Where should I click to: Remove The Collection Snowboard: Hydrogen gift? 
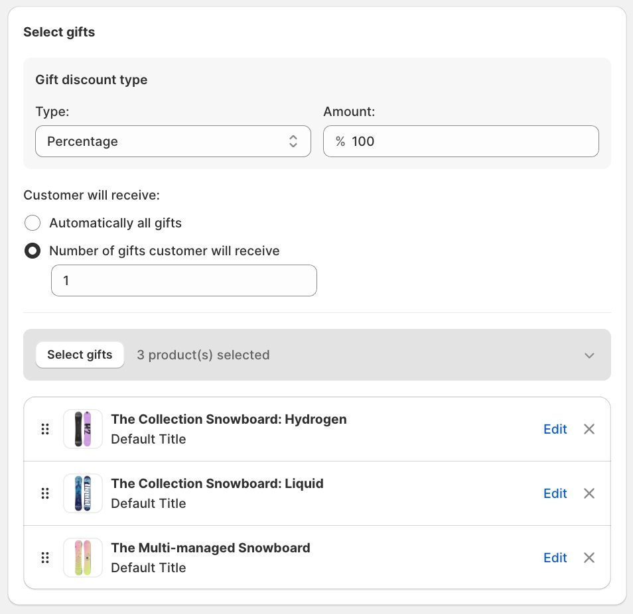click(589, 429)
